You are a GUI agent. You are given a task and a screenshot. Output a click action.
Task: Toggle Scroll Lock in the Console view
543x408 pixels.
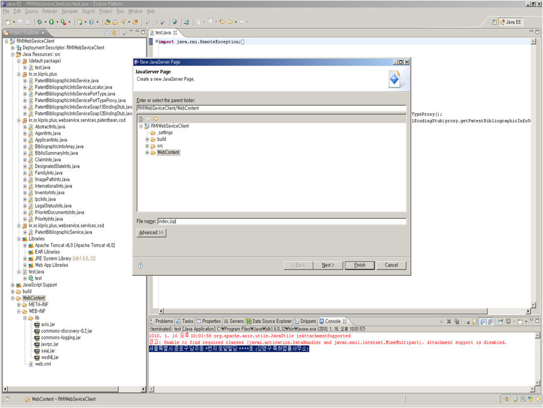tap(474, 321)
